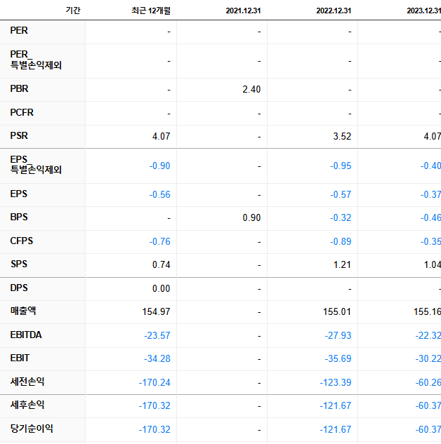Click the 세후손익 row label
Screen dimensions: 441x444
[x=27, y=405]
